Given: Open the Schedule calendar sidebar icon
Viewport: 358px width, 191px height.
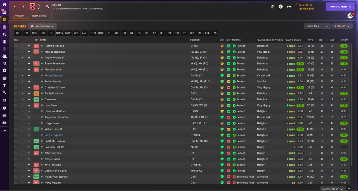Looking at the screenshot, I should [4, 78].
